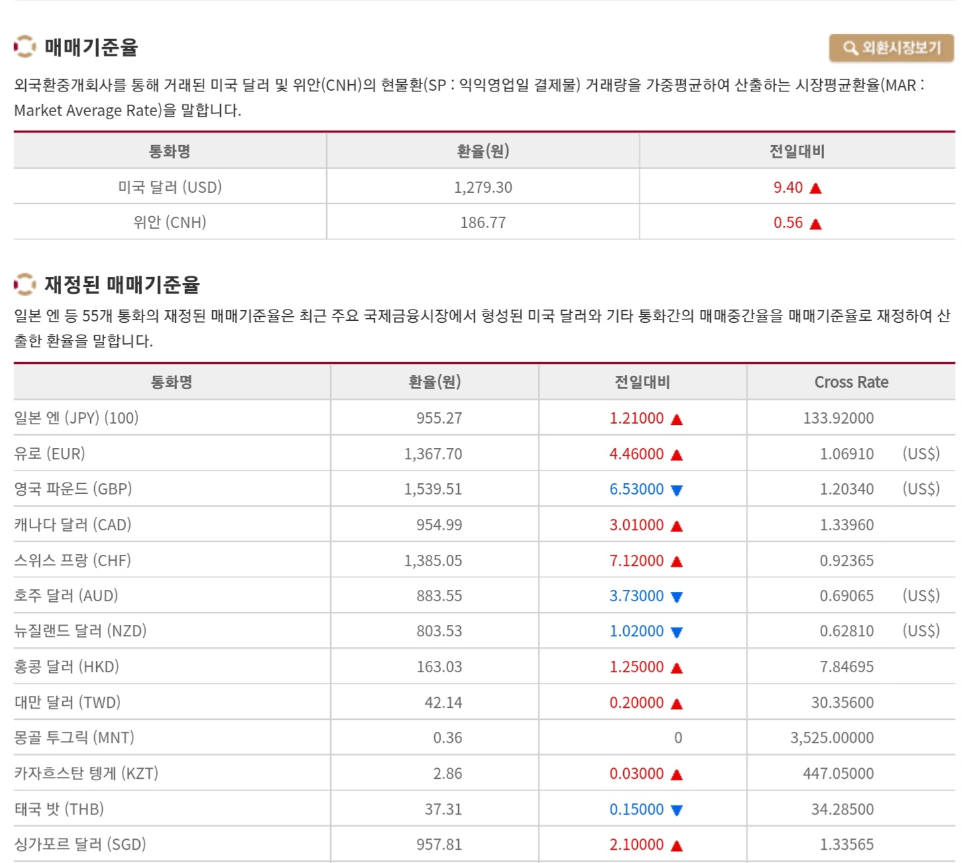
Task: Click the HKD rate 163.03
Action: click(439, 667)
